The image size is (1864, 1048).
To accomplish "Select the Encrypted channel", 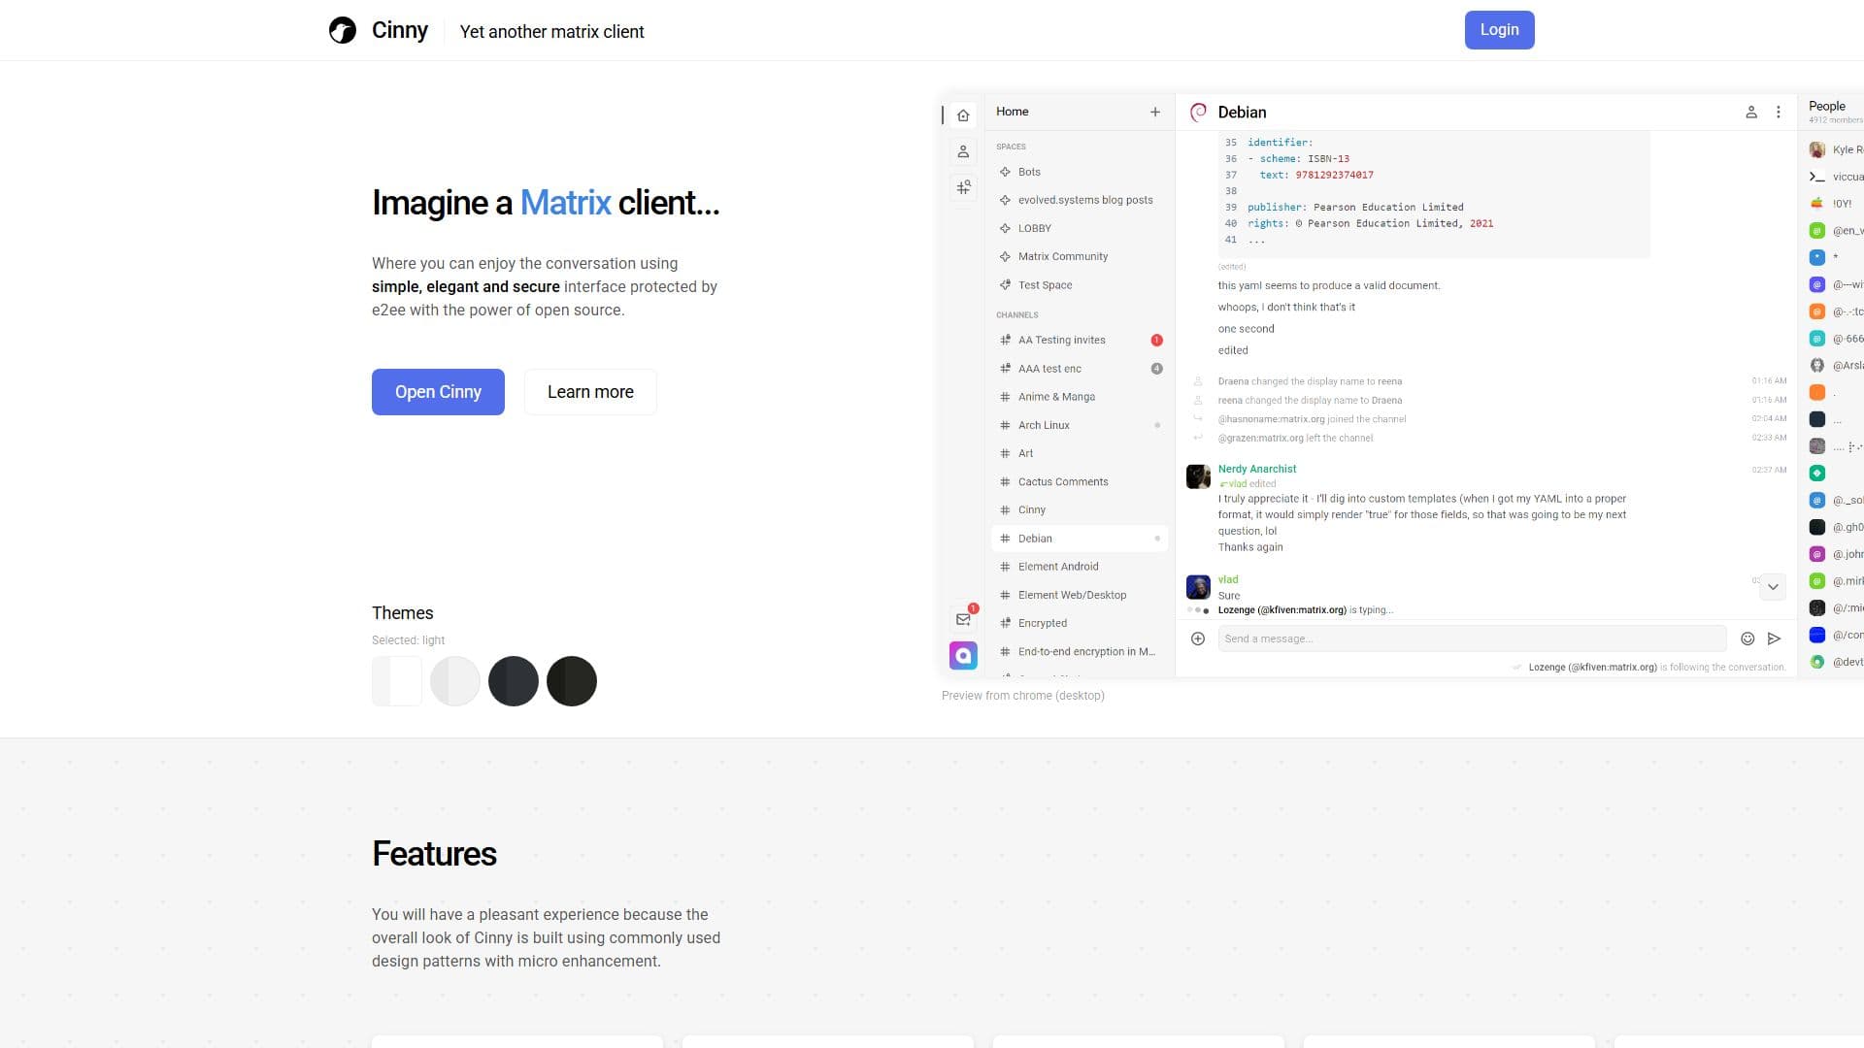I will click(x=1080, y=623).
